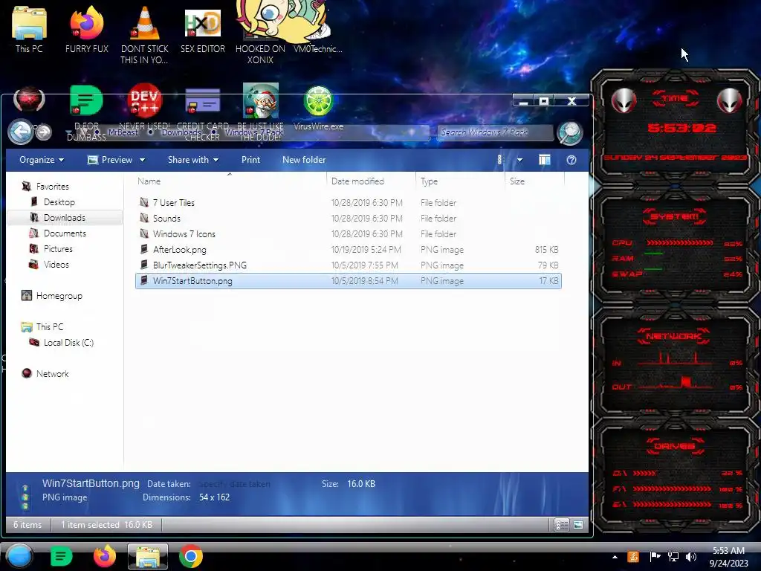Sort files by the Name column header
The height and width of the screenshot is (571, 761).
(x=149, y=181)
